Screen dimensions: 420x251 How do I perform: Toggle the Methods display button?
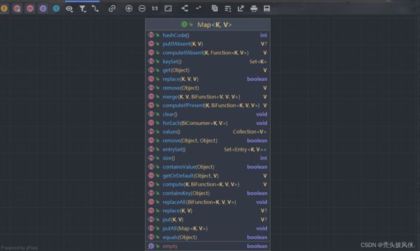pos(30,8)
